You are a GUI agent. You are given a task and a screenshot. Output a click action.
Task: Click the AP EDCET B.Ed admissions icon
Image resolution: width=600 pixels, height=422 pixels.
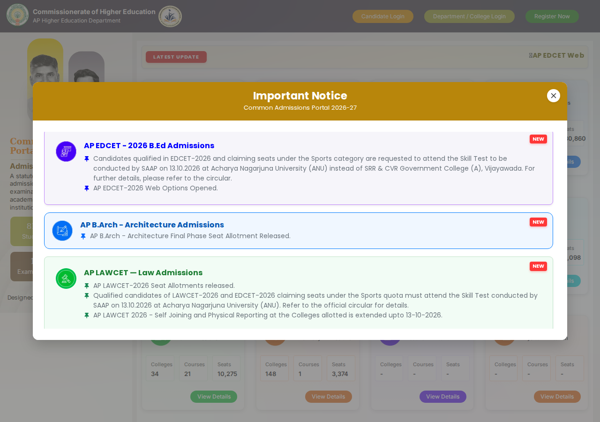point(66,151)
